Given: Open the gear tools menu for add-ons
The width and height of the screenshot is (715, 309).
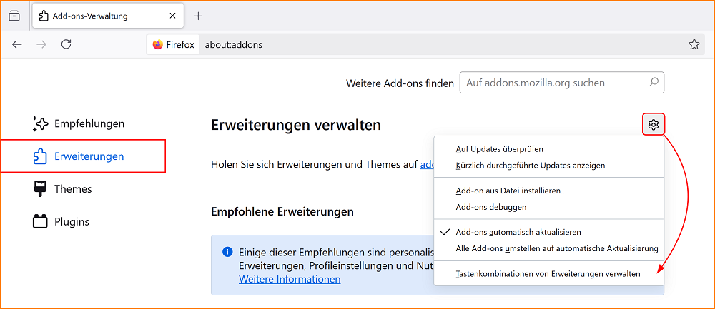Looking at the screenshot, I should click(x=654, y=124).
